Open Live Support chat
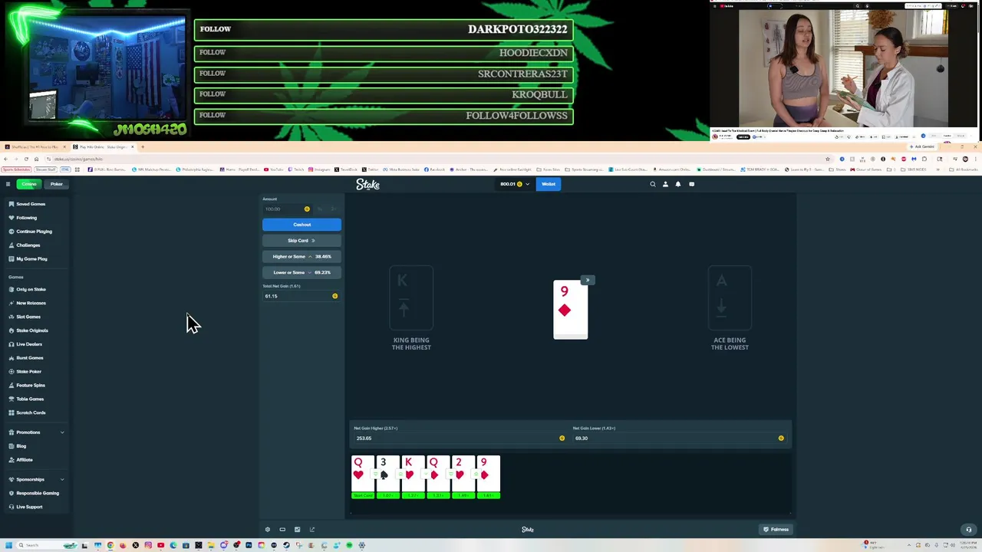Screen dimensions: 982x552 [x=29, y=507]
